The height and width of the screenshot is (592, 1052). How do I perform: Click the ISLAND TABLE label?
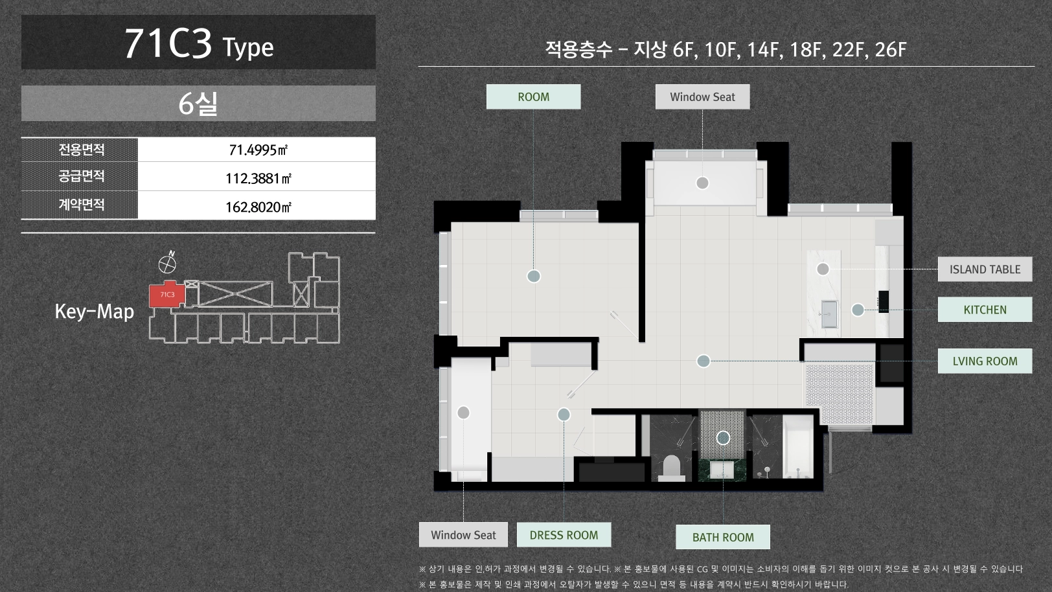985,269
